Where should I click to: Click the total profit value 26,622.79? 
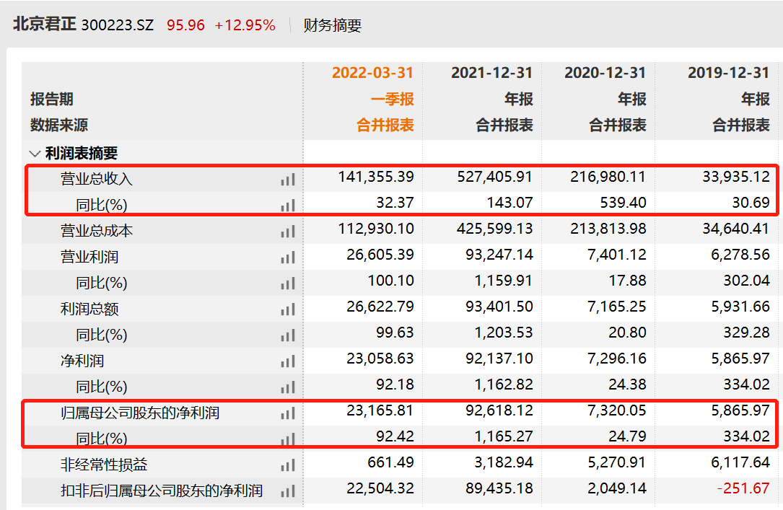380,307
